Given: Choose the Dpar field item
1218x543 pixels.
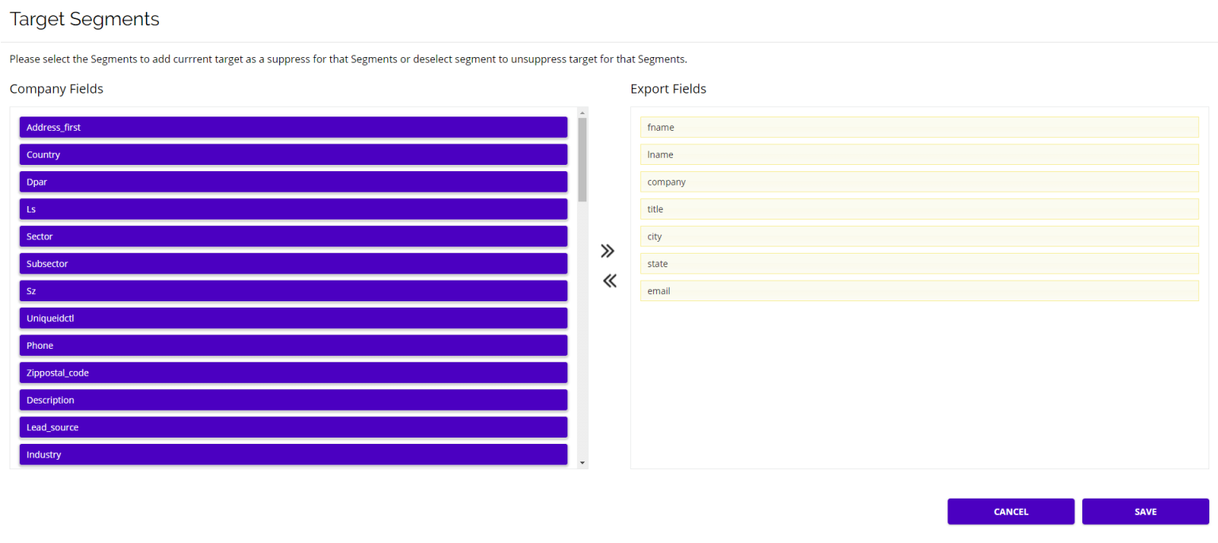Looking at the screenshot, I should pos(293,182).
